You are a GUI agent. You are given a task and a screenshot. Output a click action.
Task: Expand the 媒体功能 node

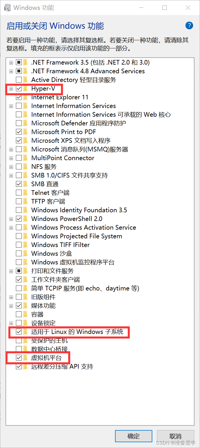click(x=11, y=306)
